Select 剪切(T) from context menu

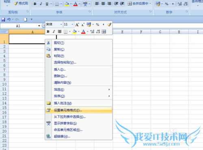[79, 43]
